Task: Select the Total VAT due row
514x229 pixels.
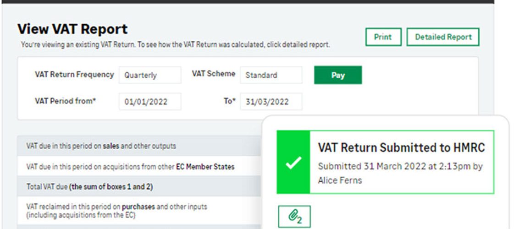Action: point(139,187)
